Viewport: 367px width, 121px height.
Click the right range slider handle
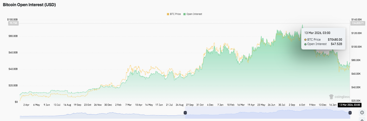350,113
